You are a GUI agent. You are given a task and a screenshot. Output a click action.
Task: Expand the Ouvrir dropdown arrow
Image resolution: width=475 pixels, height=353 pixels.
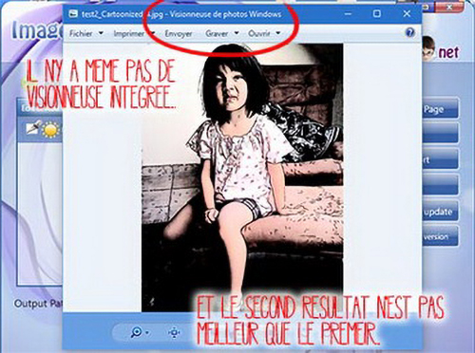point(278,33)
